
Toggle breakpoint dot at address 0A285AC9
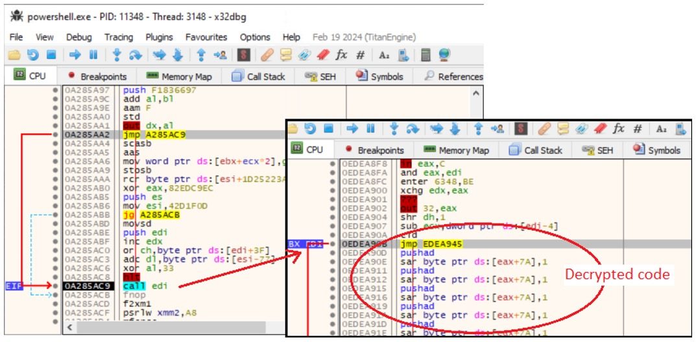(56, 286)
